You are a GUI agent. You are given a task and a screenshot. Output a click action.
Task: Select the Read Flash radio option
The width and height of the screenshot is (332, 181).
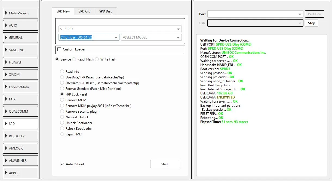tap(74, 59)
